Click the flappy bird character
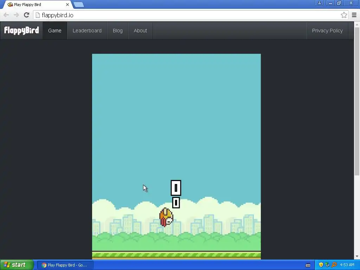 tap(166, 217)
